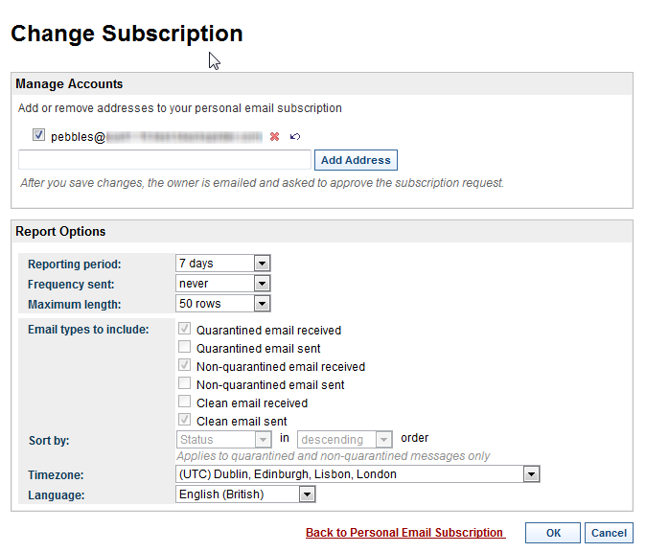Toggle Quarantined email received checkbox
Screen dimensions: 646x552
pos(185,329)
